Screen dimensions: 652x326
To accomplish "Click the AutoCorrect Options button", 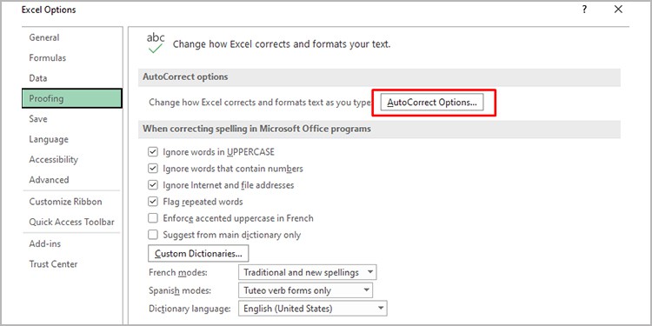I will coord(432,103).
